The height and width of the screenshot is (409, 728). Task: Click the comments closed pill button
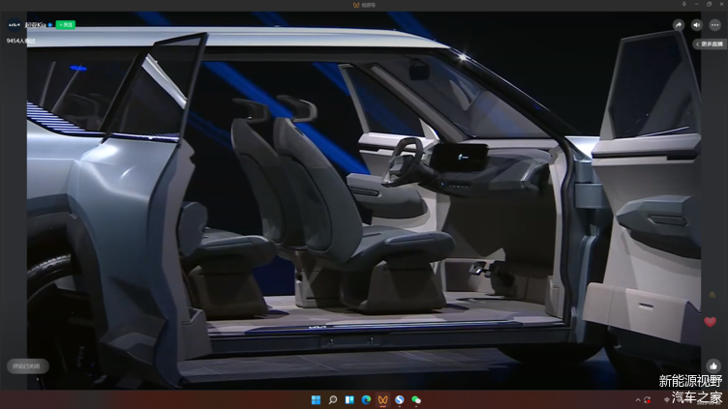point(27,366)
